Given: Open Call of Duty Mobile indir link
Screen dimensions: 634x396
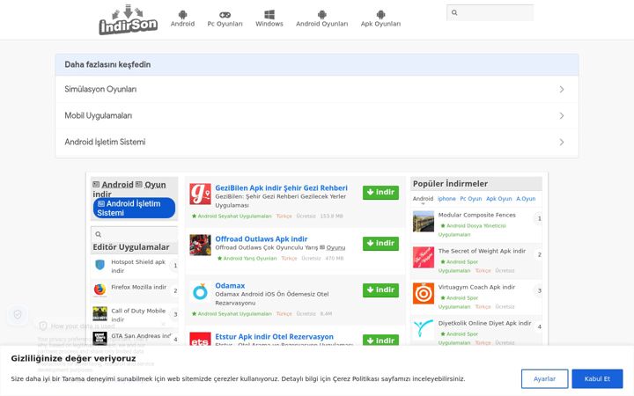Looking at the screenshot, I should point(138,315).
